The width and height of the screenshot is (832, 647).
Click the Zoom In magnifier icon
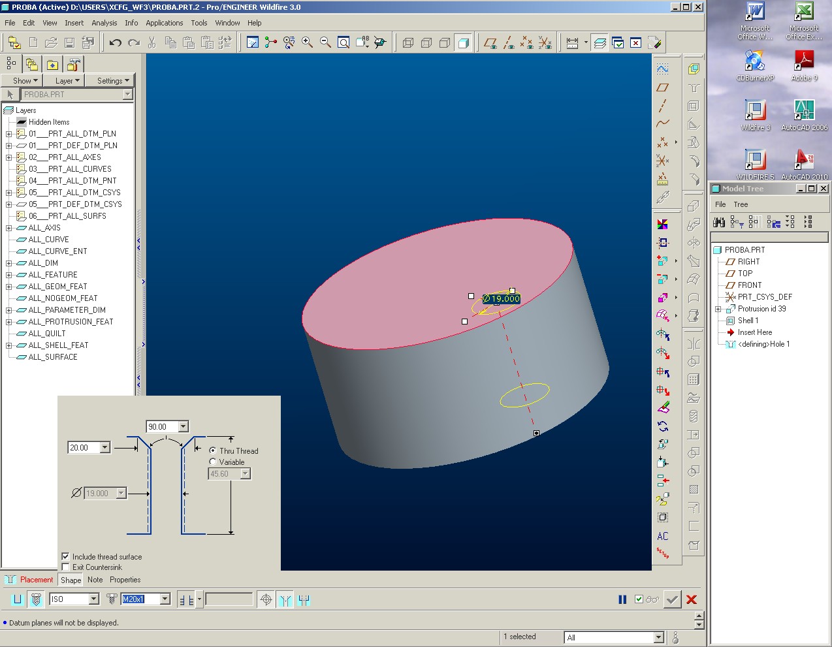click(307, 43)
